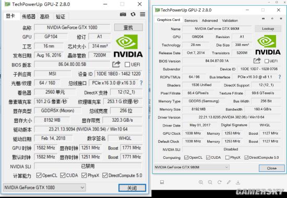287x198 pixels.
Task: Click the question mark next to PCIe x16 3.0 @ x16 3.0
Action: (x=141, y=83)
